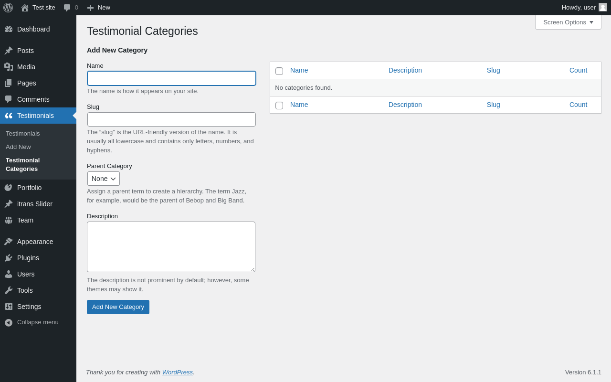The image size is (611, 382).
Task: Click the WordPress logo icon
Action: tap(8, 8)
